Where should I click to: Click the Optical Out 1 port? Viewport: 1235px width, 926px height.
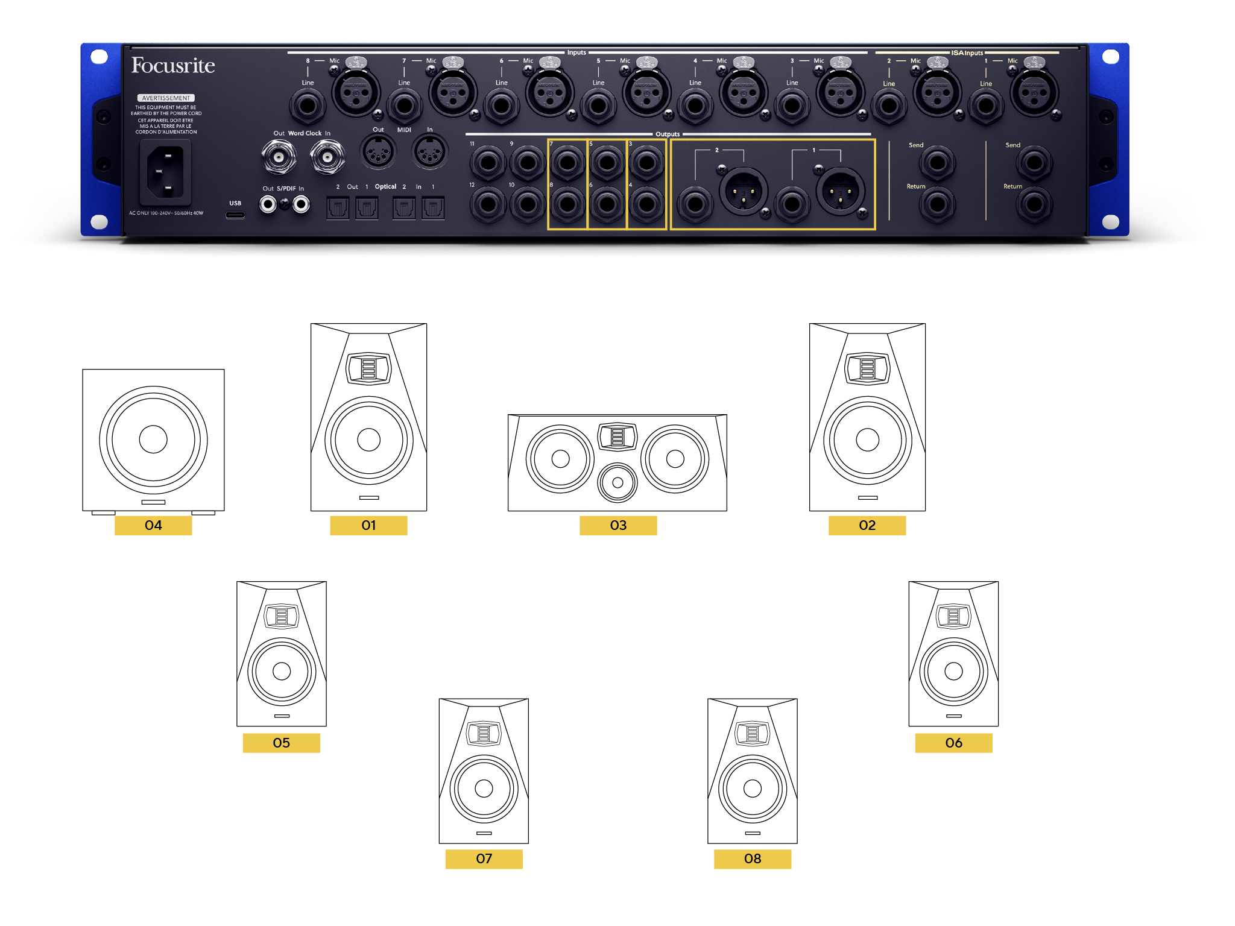[x=367, y=208]
